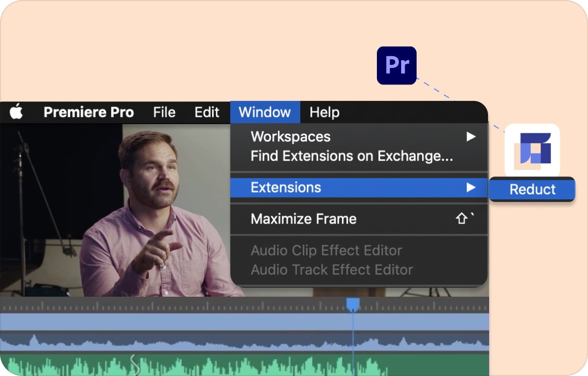This screenshot has height=376, width=588.
Task: Open the Edit menu
Action: pos(206,112)
